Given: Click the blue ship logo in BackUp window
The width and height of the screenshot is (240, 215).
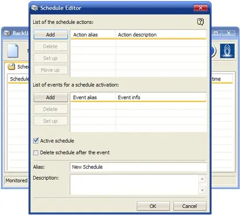Looking at the screenshot, I should (227, 51).
